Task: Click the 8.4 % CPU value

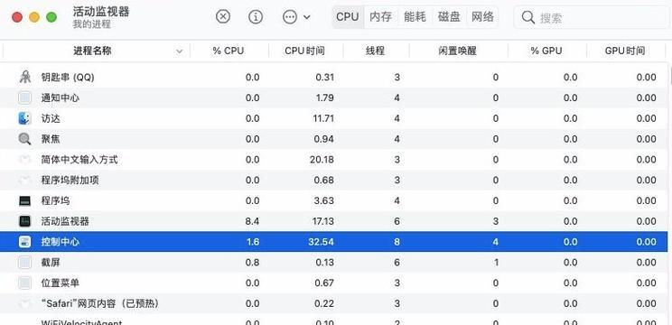Action: point(252,221)
